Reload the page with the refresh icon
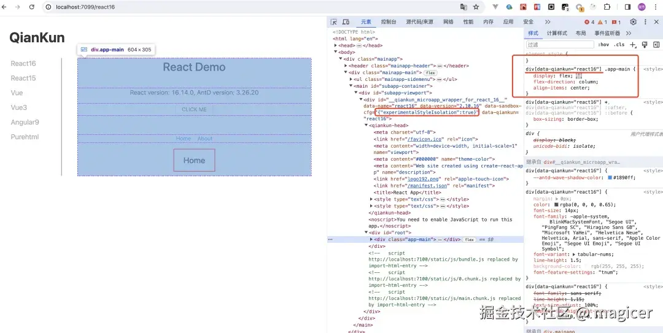The width and height of the screenshot is (663, 333). 32,7
